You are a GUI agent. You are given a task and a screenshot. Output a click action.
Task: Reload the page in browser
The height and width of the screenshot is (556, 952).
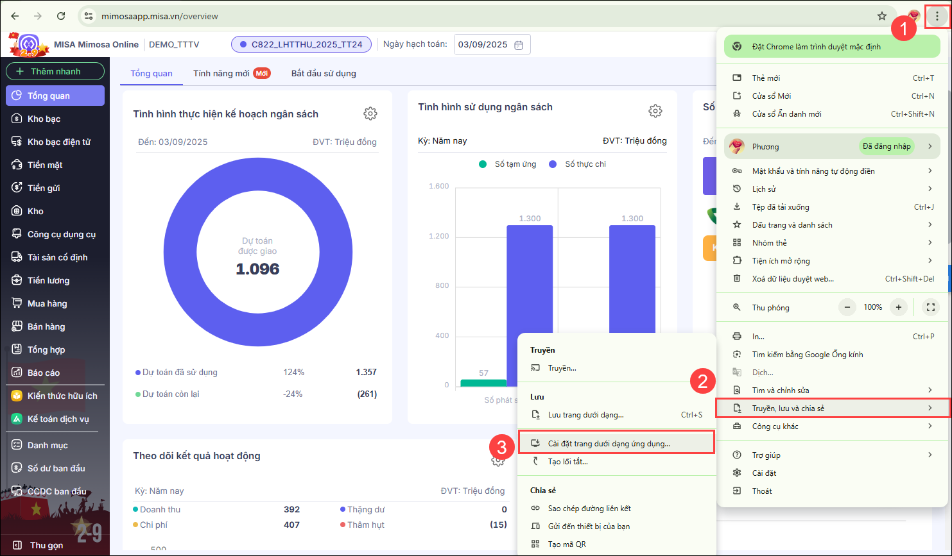point(61,16)
